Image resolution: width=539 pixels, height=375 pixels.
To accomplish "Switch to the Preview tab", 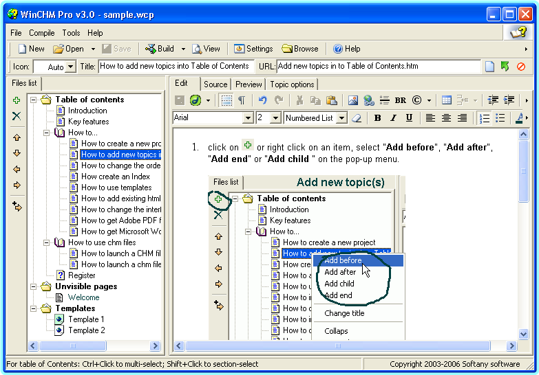I will click(249, 84).
